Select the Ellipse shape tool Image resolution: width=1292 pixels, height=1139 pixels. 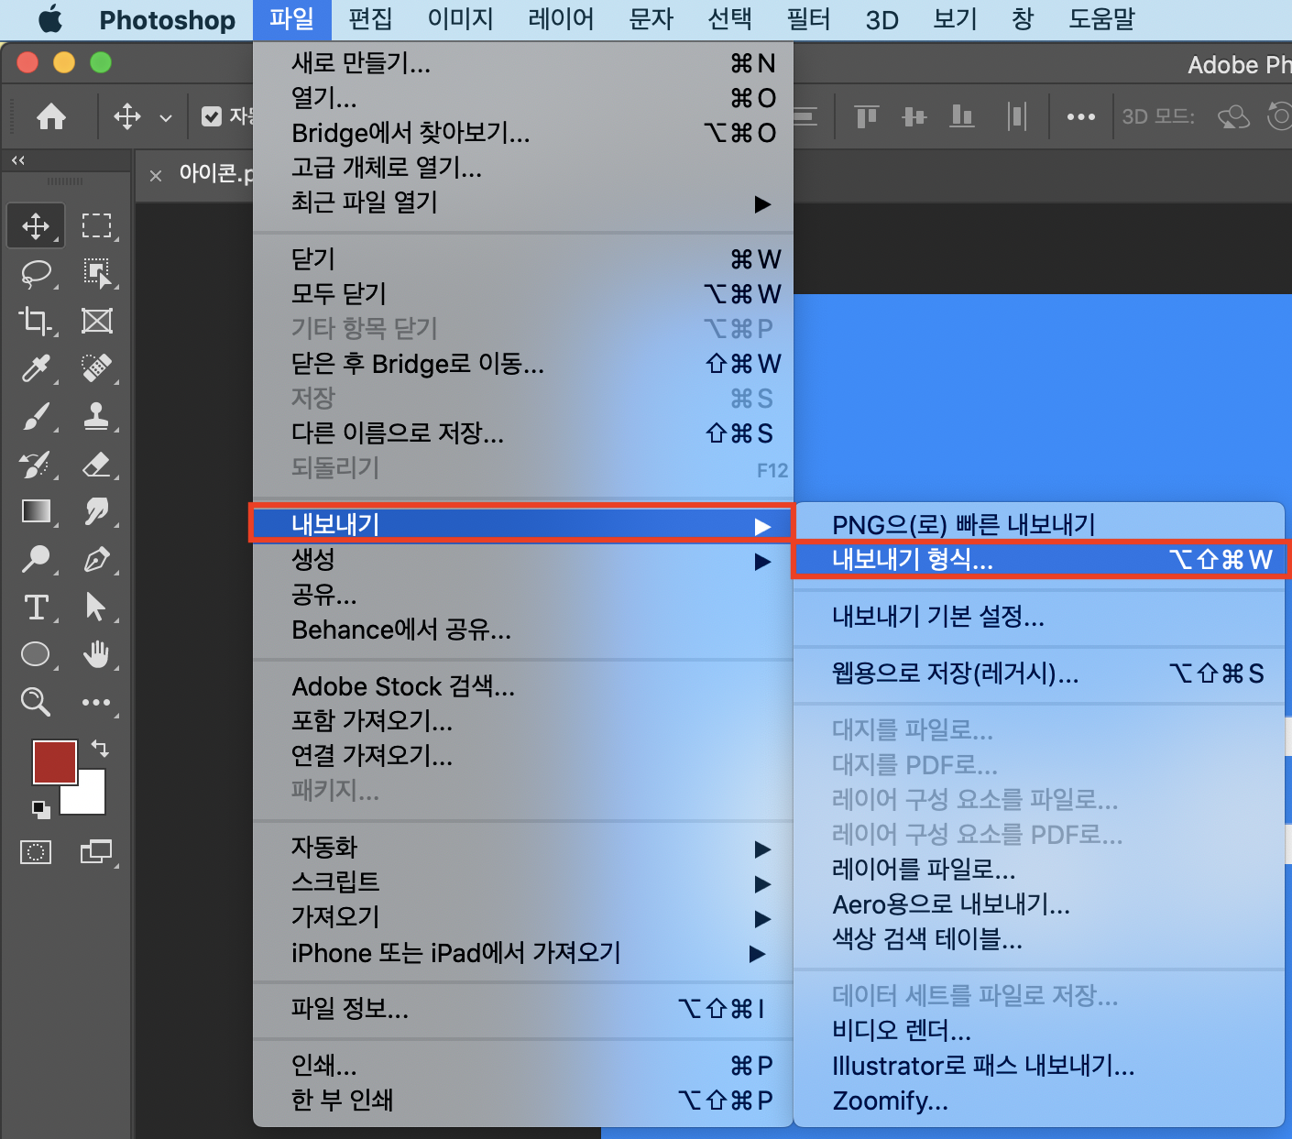coord(35,654)
